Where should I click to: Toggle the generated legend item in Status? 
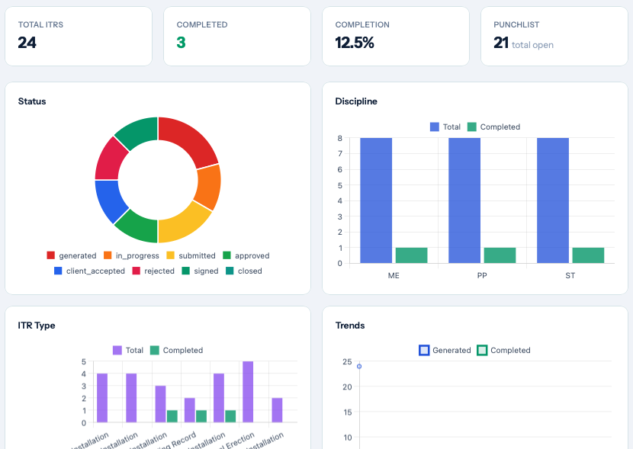click(x=72, y=256)
